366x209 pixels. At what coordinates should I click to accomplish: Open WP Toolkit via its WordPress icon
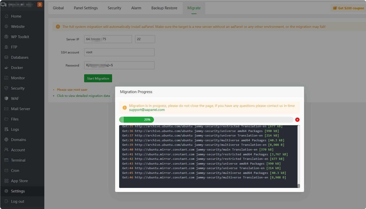6,37
